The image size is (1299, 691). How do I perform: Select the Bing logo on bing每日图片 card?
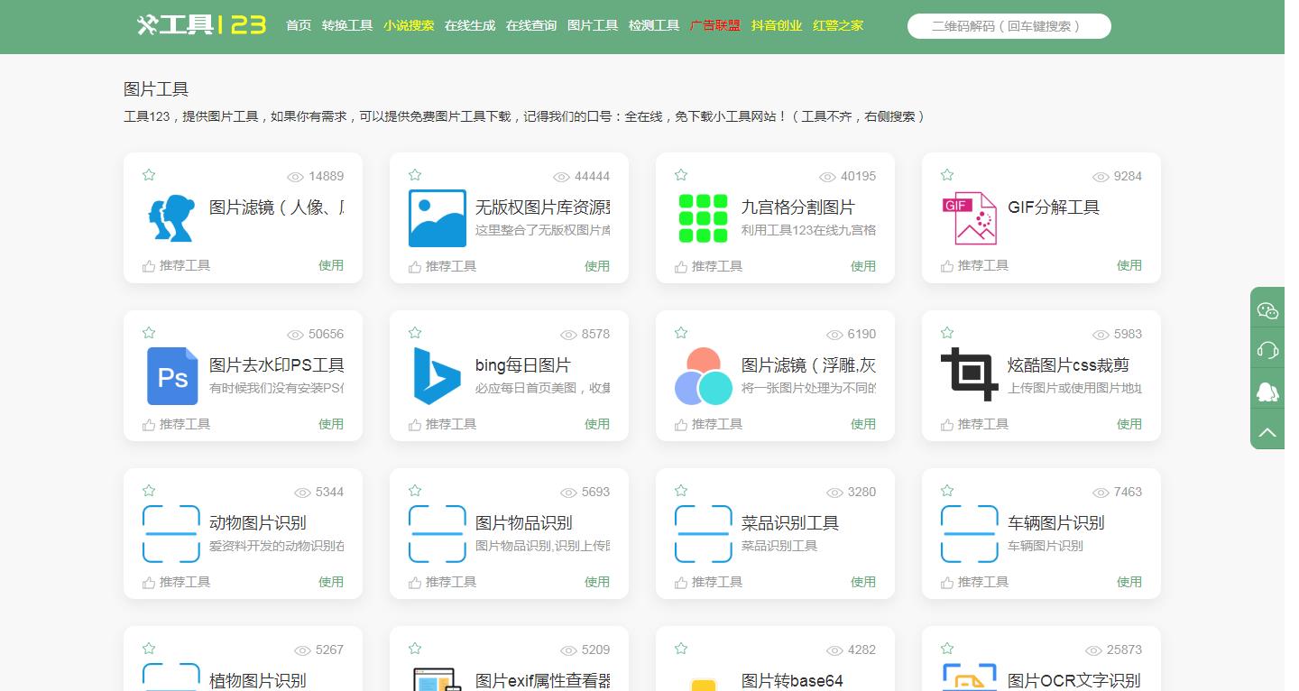click(x=437, y=376)
